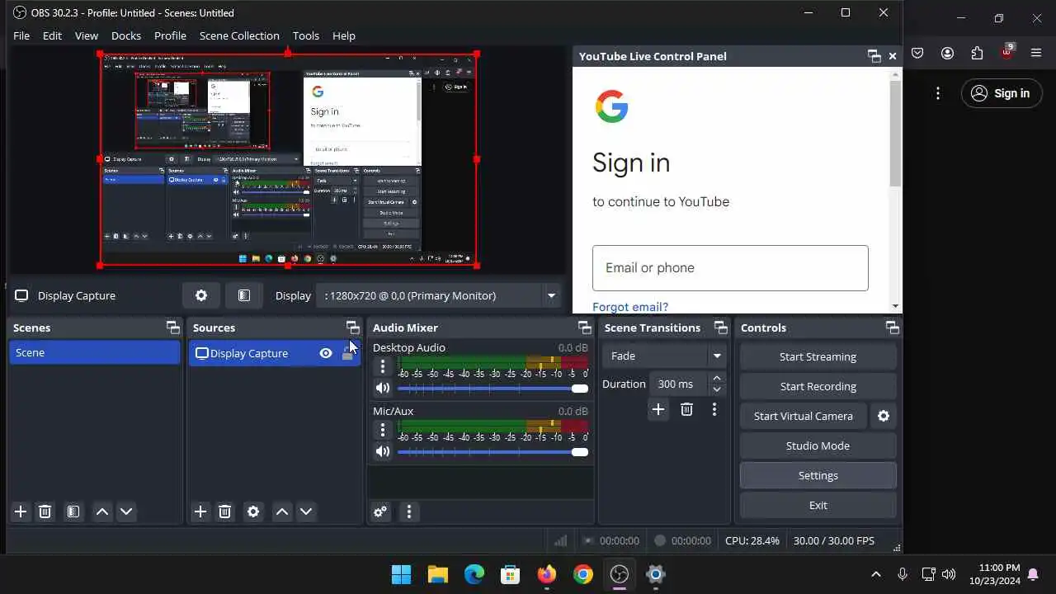Click Start Virtual Camera button
The width and height of the screenshot is (1056, 594).
803,416
